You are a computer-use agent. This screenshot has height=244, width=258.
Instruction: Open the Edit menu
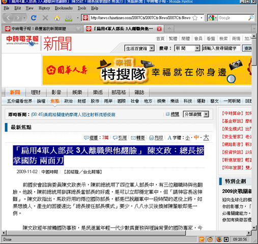click(17, 8)
